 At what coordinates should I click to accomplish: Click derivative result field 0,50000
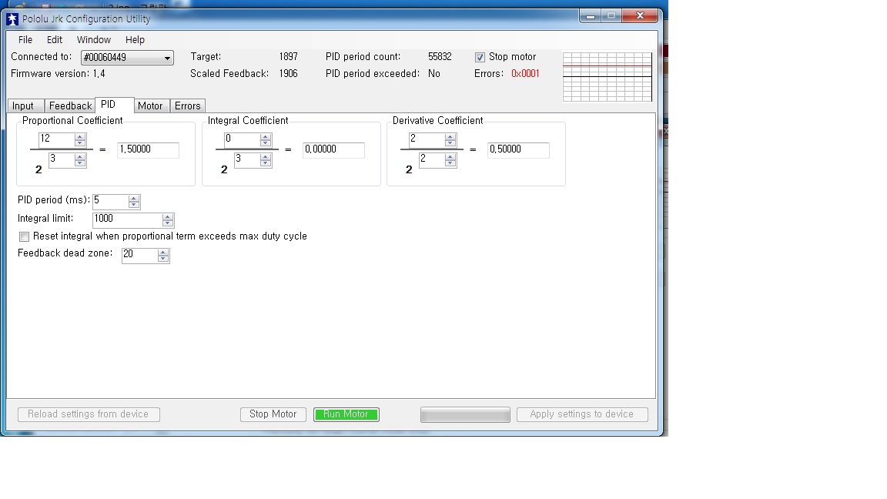[518, 149]
